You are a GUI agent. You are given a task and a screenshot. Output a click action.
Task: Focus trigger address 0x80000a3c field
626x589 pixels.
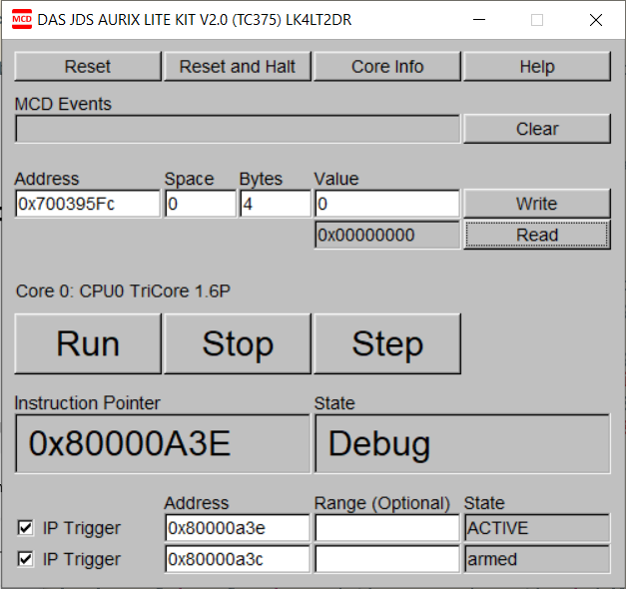click(x=238, y=559)
